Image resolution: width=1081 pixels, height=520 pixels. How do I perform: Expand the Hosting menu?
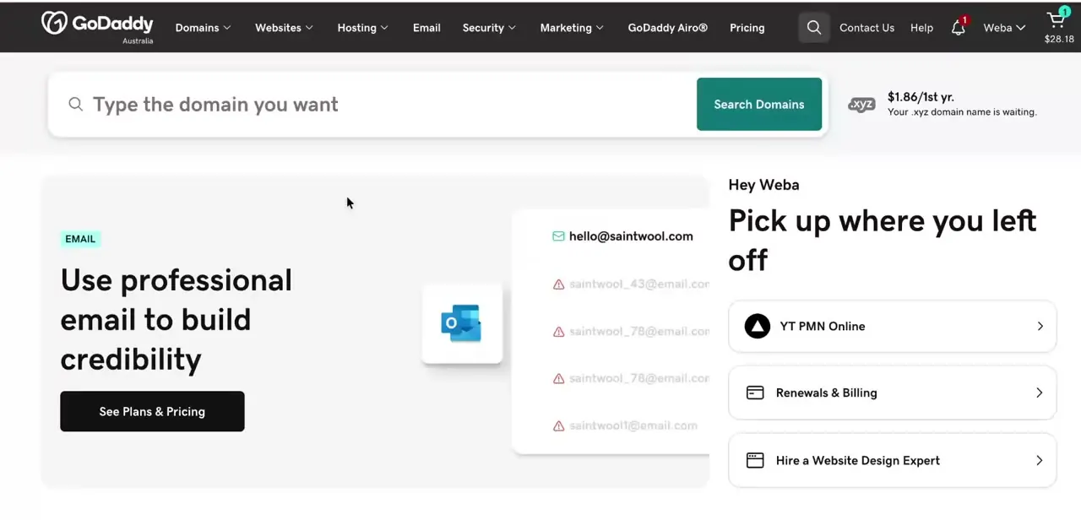pyautogui.click(x=362, y=28)
